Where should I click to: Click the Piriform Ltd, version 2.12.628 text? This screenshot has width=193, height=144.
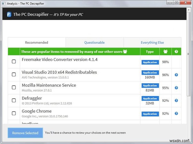pyautogui.click(x=47, y=103)
